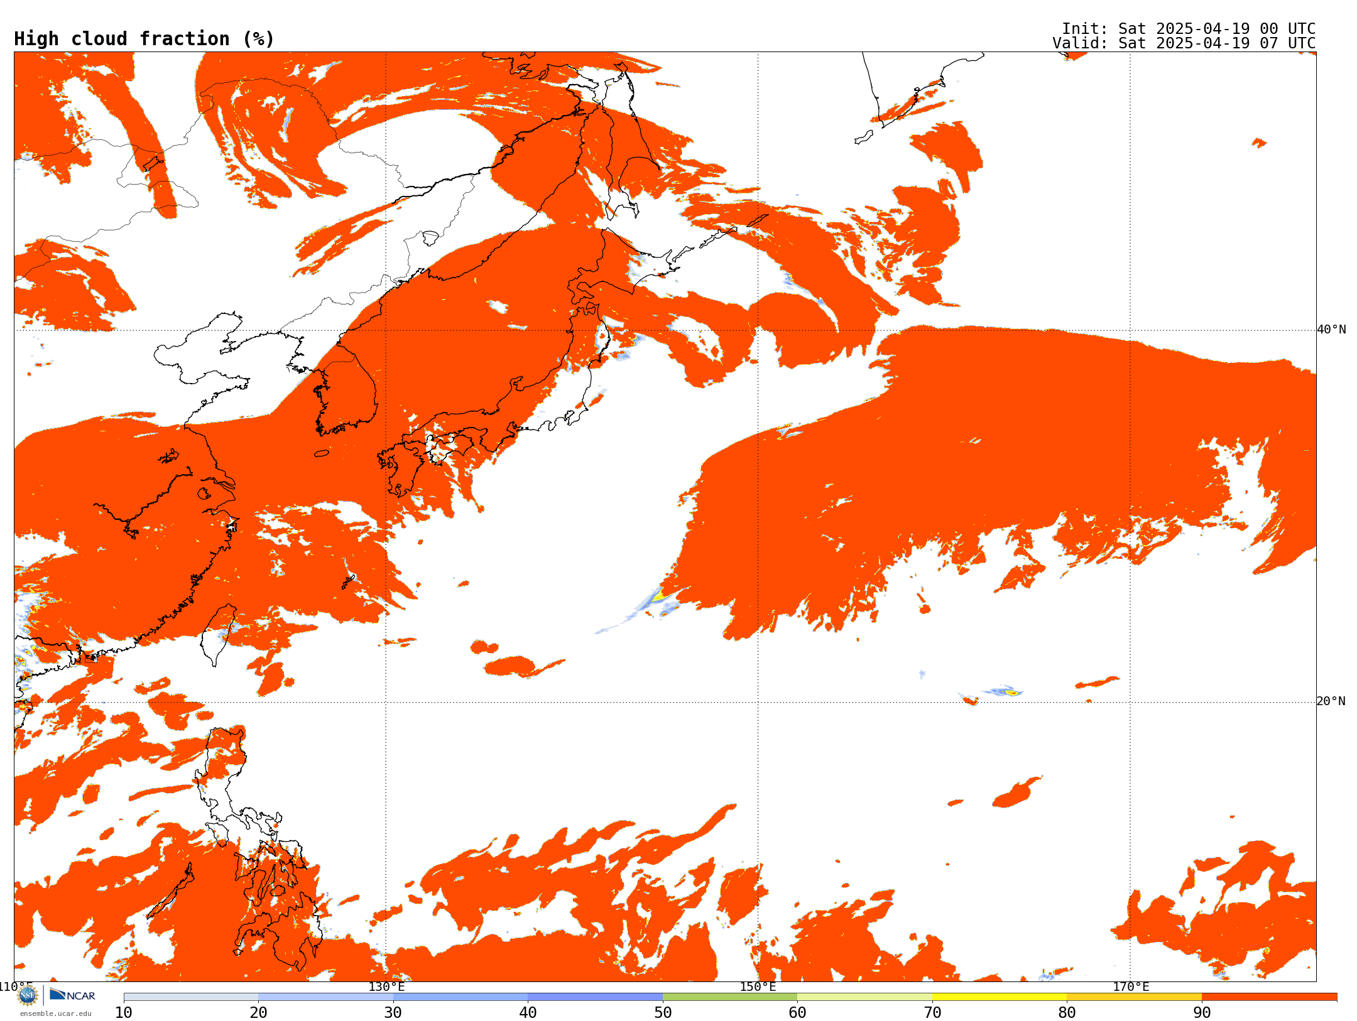Select the 90+ orange-red colorbar segment
1357x1021 pixels.
coord(1270,997)
